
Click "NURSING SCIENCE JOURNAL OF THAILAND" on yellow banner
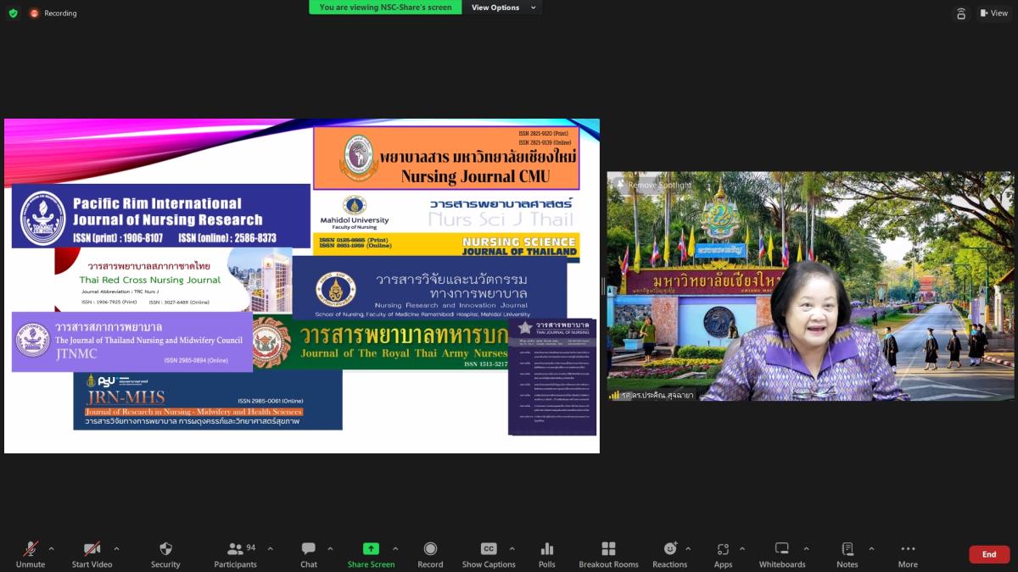(x=519, y=247)
